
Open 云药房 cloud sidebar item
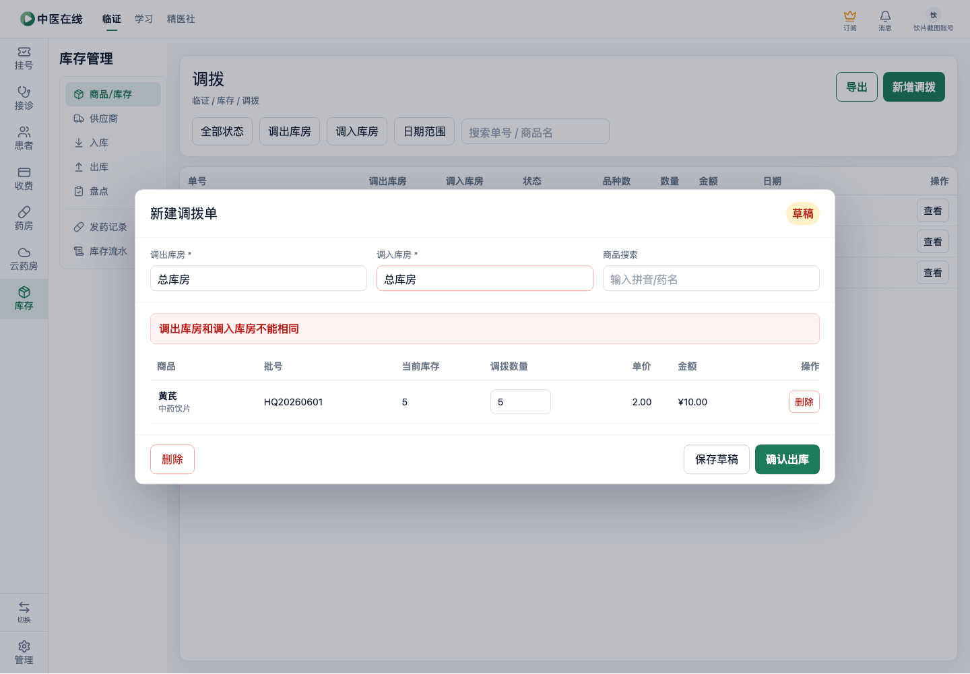pyautogui.click(x=24, y=259)
